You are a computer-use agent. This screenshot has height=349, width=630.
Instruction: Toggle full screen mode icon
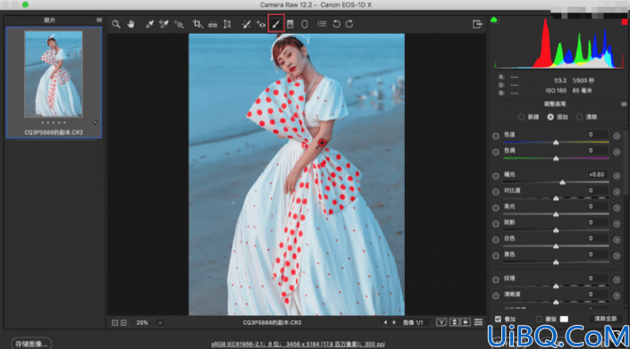(x=477, y=24)
